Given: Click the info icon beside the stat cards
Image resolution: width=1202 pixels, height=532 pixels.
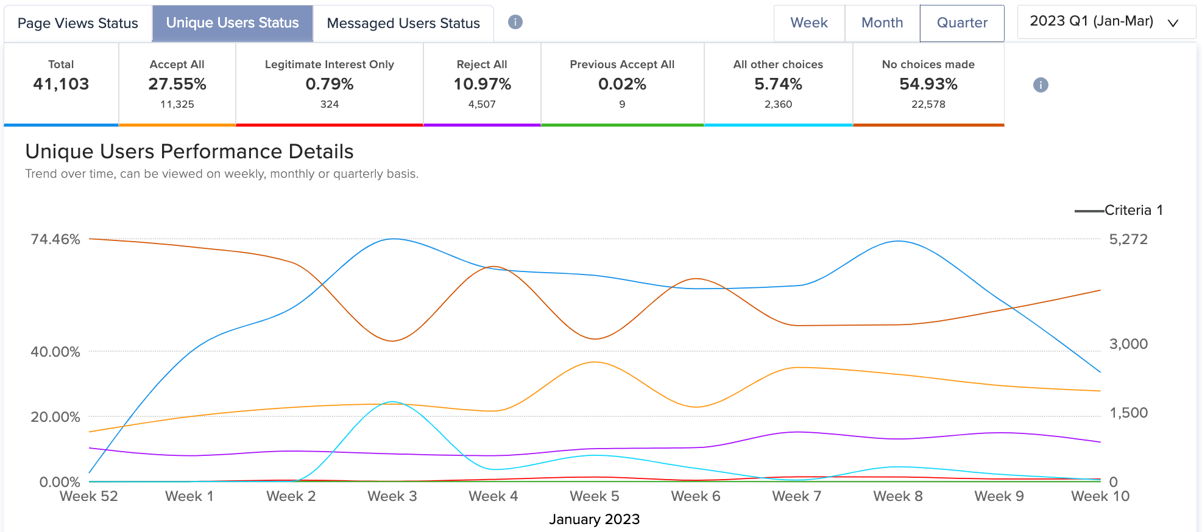Looking at the screenshot, I should pyautogui.click(x=1041, y=85).
